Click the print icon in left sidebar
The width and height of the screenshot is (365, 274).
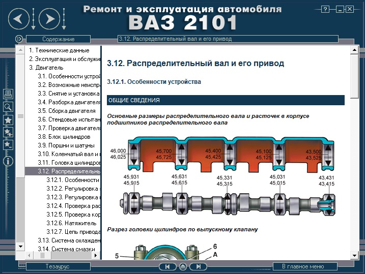(8, 94)
